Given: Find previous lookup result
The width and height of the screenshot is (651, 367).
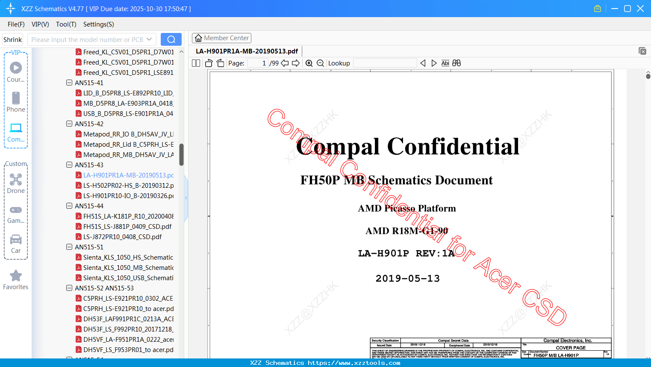Looking at the screenshot, I should pyautogui.click(x=423, y=63).
